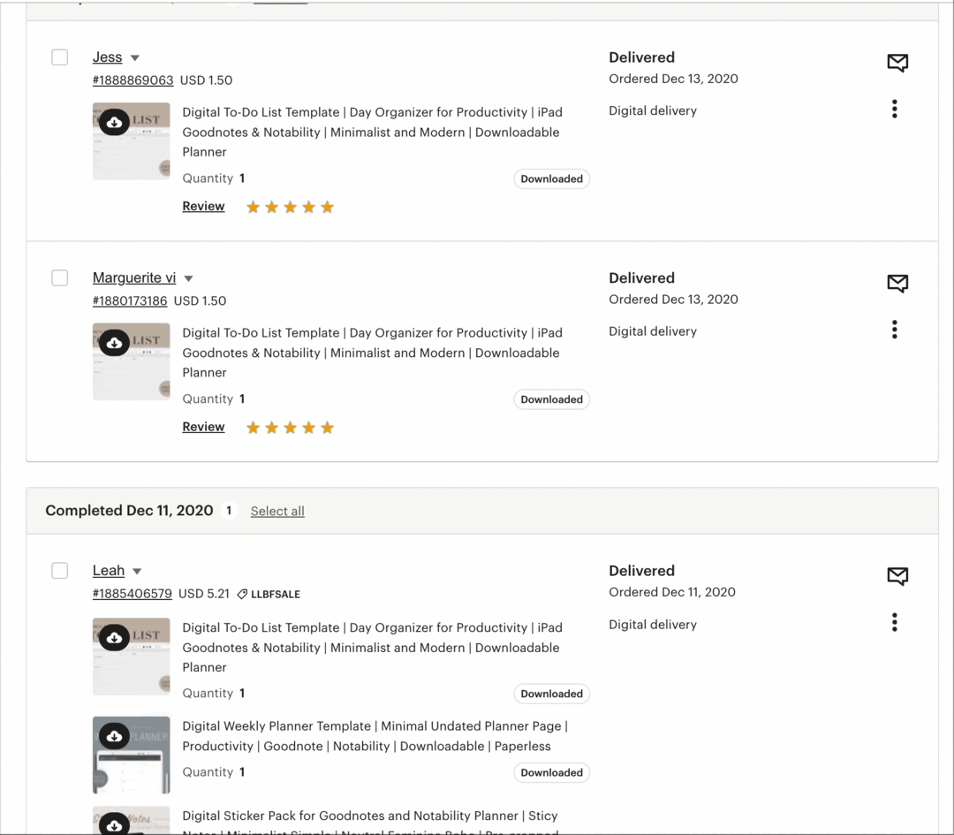Click envelope icon for Leah's order
This screenshot has height=835, width=954.
point(897,576)
